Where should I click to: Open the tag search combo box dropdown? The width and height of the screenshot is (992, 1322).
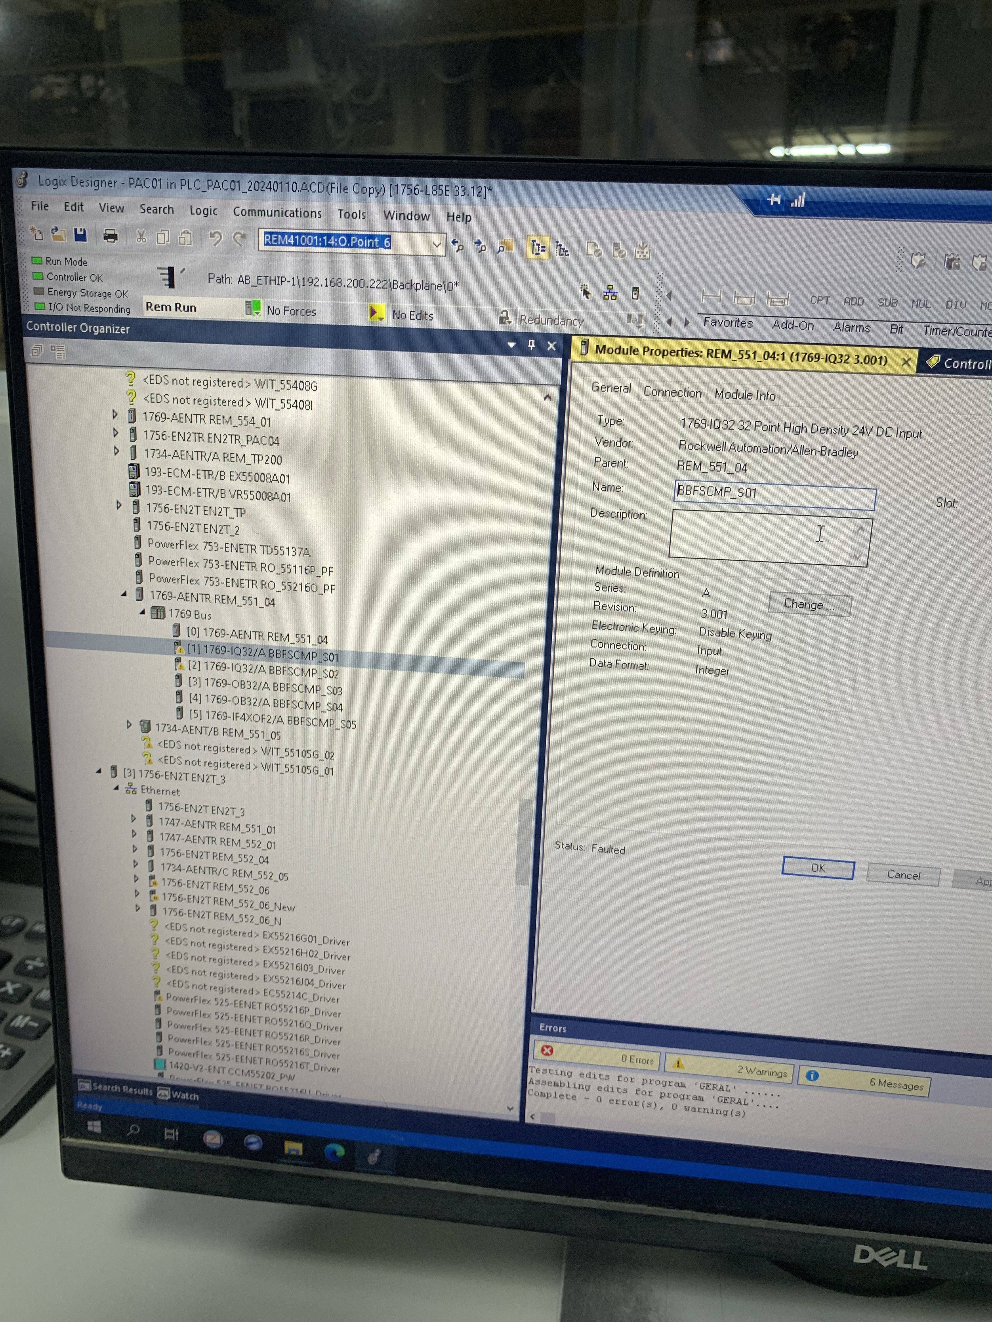click(437, 245)
